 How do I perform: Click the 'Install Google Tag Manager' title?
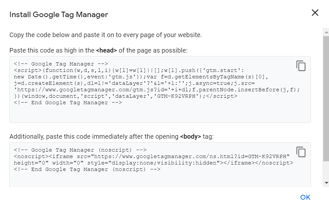59,15
